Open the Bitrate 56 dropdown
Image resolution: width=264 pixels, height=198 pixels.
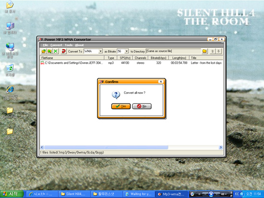[x=127, y=51]
